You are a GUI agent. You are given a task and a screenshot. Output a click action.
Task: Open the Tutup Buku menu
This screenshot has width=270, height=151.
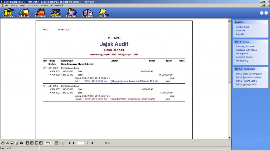(33, 5)
